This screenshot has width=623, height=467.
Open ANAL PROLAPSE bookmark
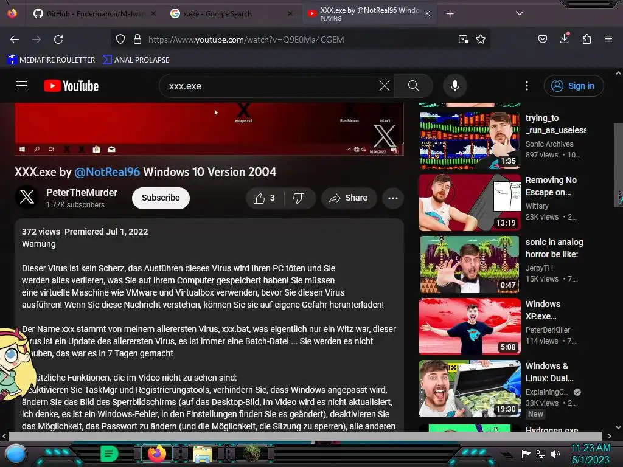pyautogui.click(x=136, y=60)
